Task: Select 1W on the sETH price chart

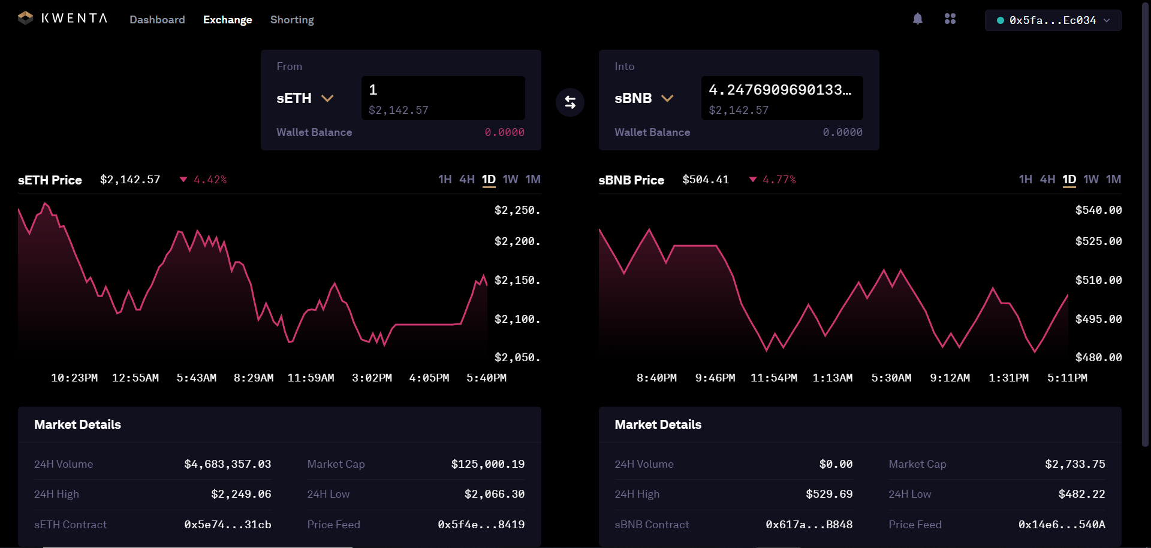Action: pyautogui.click(x=511, y=180)
